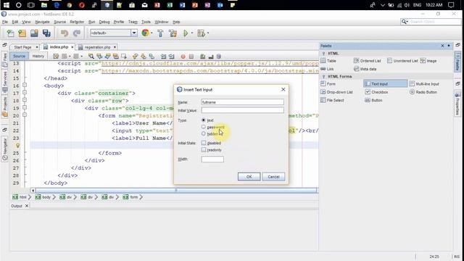
Task: Click the New Project toolbar icon
Action: (22, 33)
